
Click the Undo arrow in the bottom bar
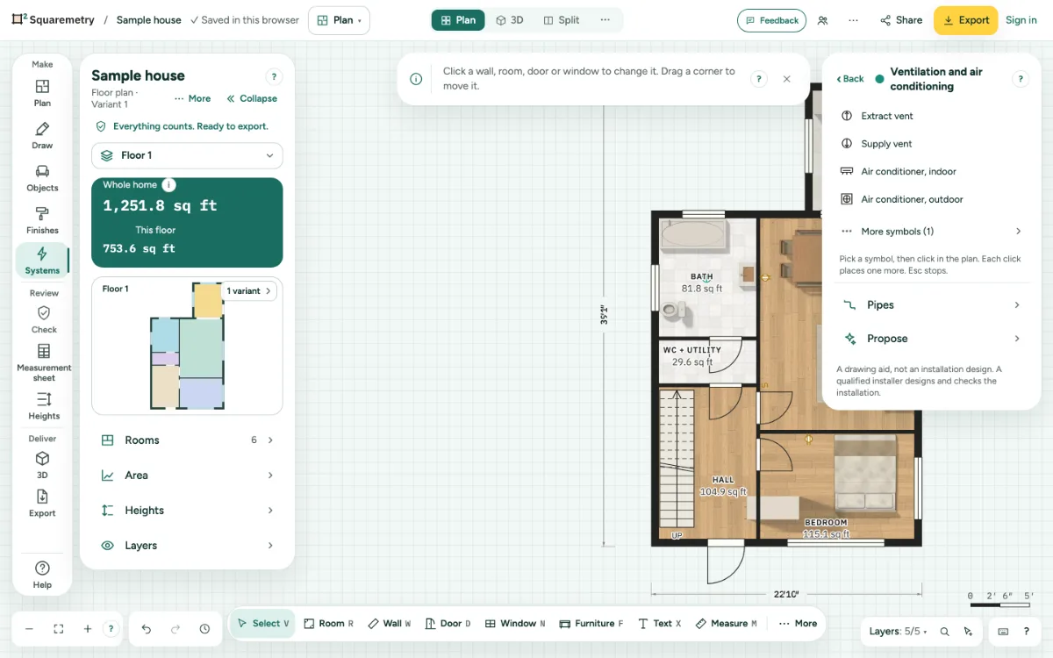(x=147, y=628)
